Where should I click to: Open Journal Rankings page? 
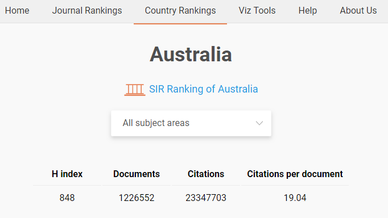(x=87, y=11)
